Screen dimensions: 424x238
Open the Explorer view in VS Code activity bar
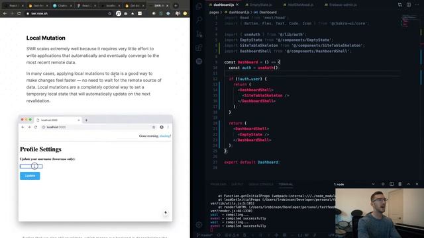(199, 6)
